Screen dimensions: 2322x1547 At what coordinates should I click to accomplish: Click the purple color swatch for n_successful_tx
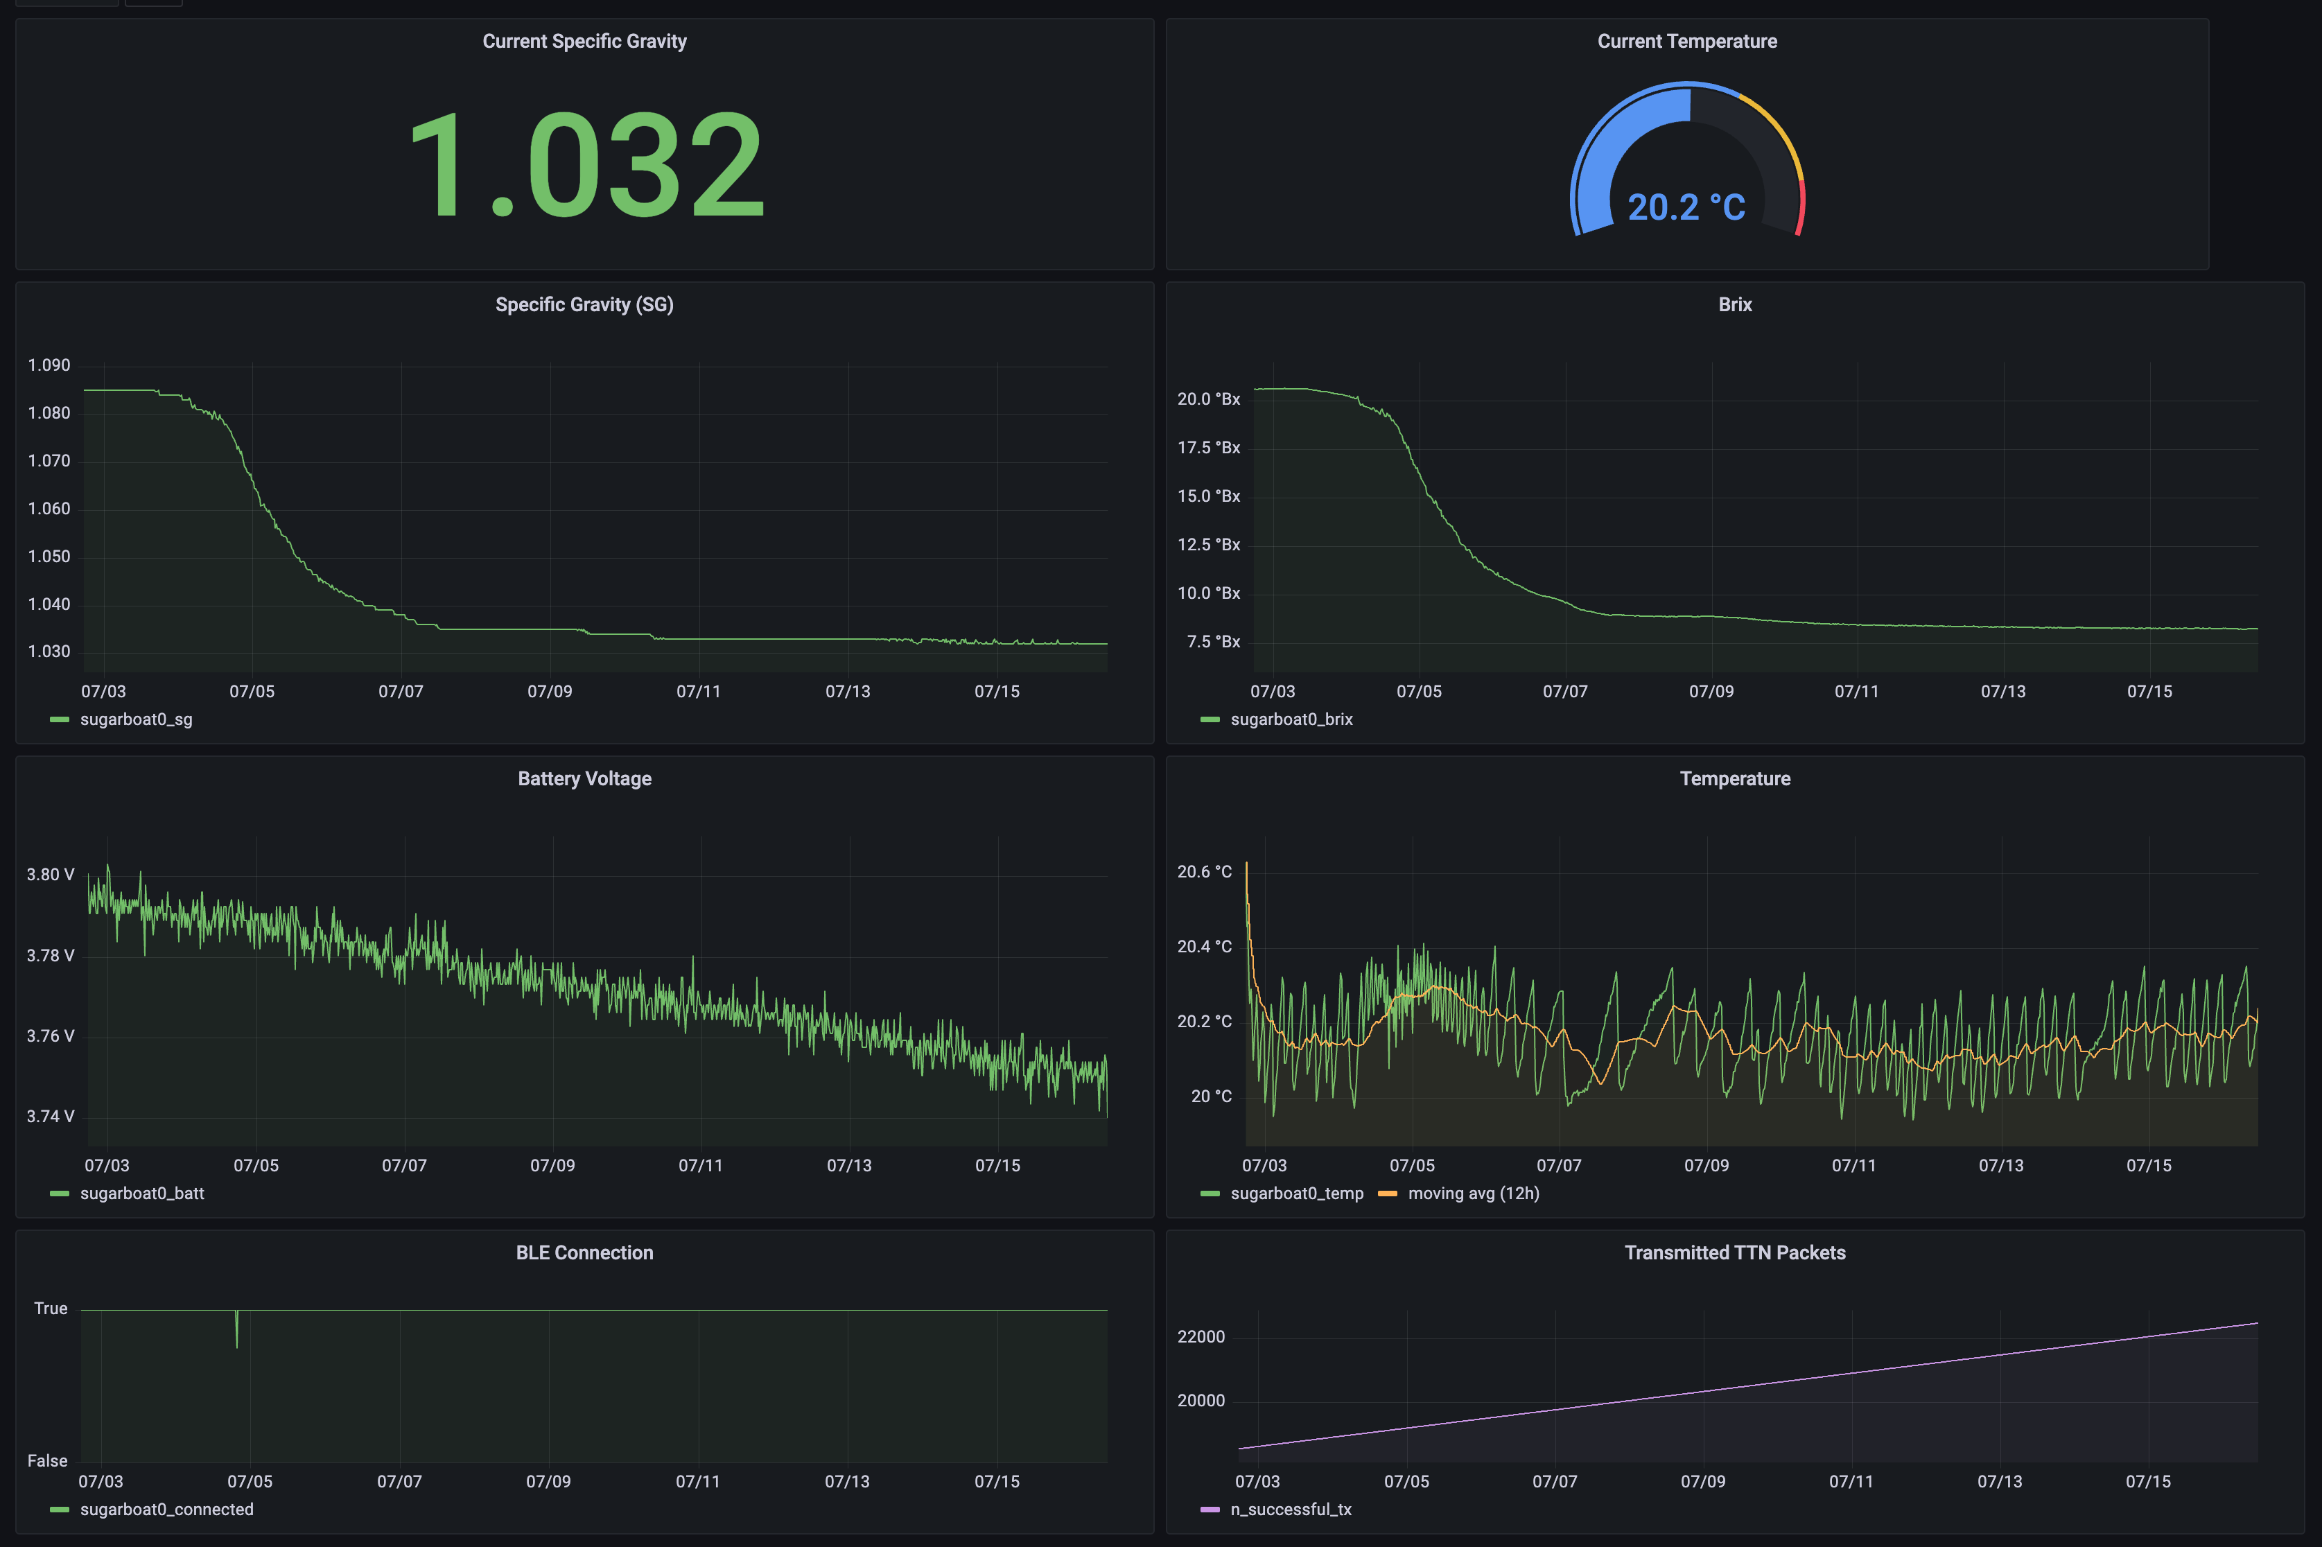pos(1210,1508)
